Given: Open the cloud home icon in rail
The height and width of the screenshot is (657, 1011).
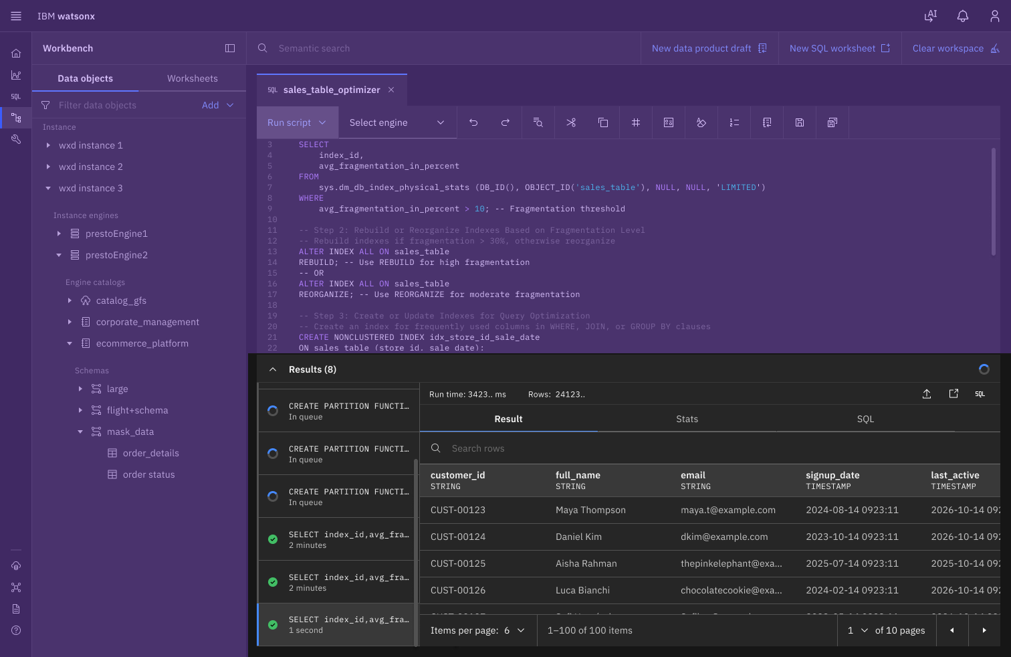Looking at the screenshot, I should (16, 566).
